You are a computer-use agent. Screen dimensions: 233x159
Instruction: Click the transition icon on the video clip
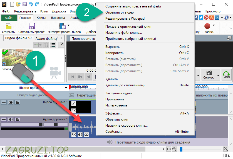[x=74, y=103]
